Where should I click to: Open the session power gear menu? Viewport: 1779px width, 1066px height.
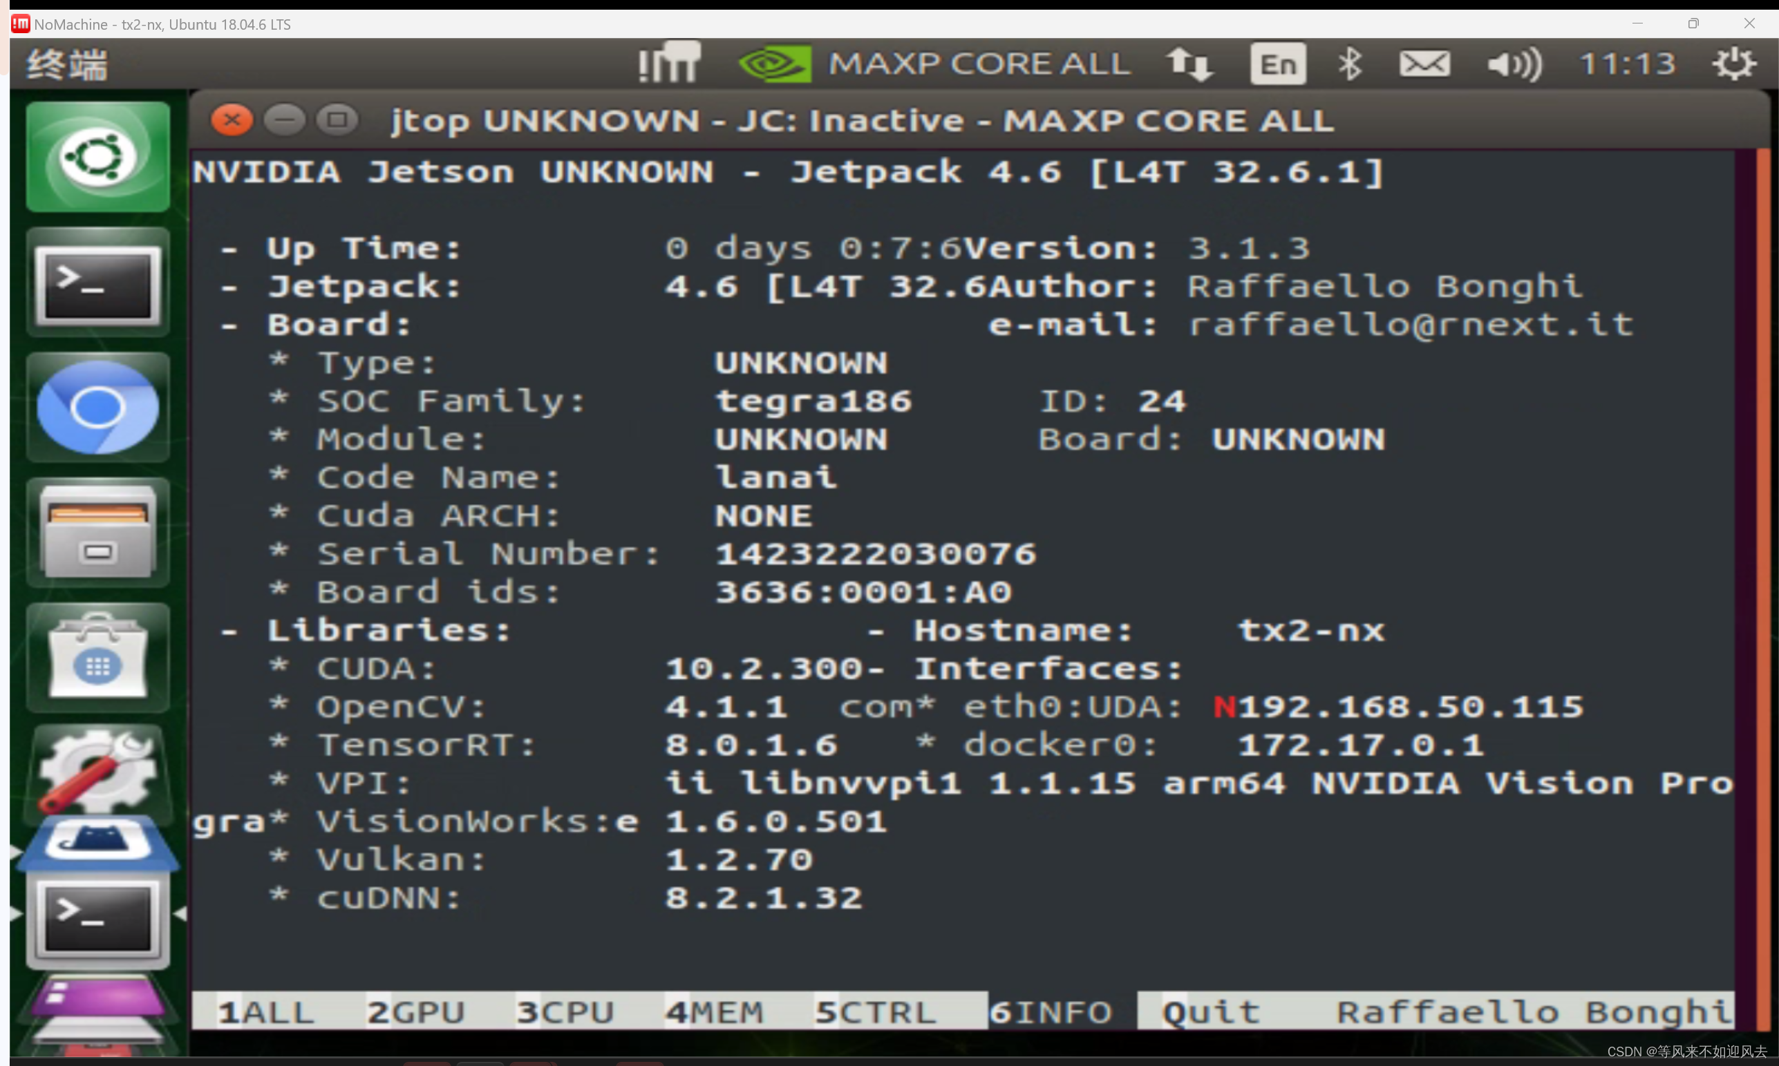[1735, 64]
